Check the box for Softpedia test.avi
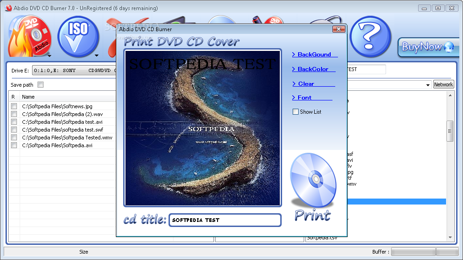463x260 pixels. tap(14, 122)
